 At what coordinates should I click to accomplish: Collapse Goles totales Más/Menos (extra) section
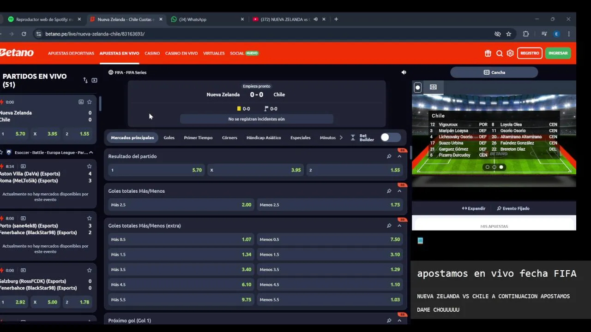click(x=399, y=225)
